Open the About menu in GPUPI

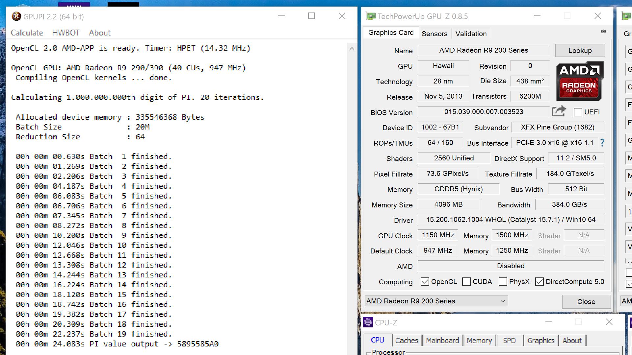(x=100, y=33)
